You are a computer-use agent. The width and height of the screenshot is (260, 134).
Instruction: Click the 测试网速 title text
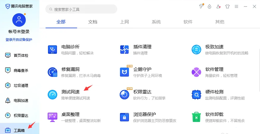[70, 92]
